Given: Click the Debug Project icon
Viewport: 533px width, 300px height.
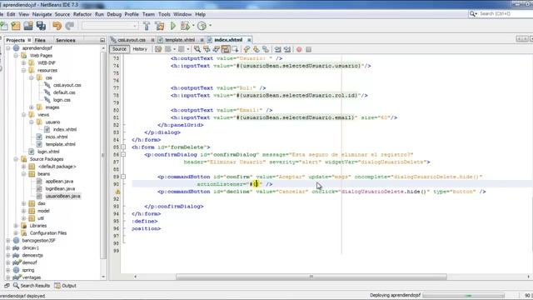Looking at the screenshot, I should click(185, 26).
